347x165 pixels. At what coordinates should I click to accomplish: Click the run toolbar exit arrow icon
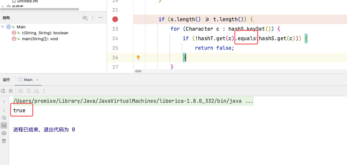pos(29,91)
